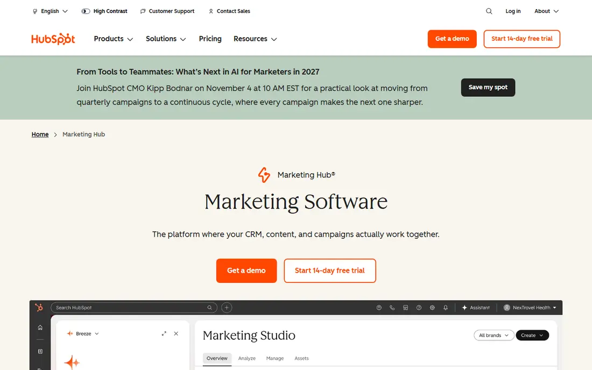Click Start 14-day free trial in navigation bar
The width and height of the screenshot is (592, 370).
522,39
